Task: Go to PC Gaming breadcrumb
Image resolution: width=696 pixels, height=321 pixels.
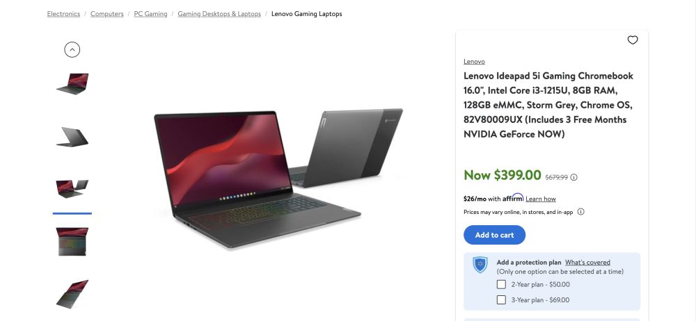Action: click(150, 14)
